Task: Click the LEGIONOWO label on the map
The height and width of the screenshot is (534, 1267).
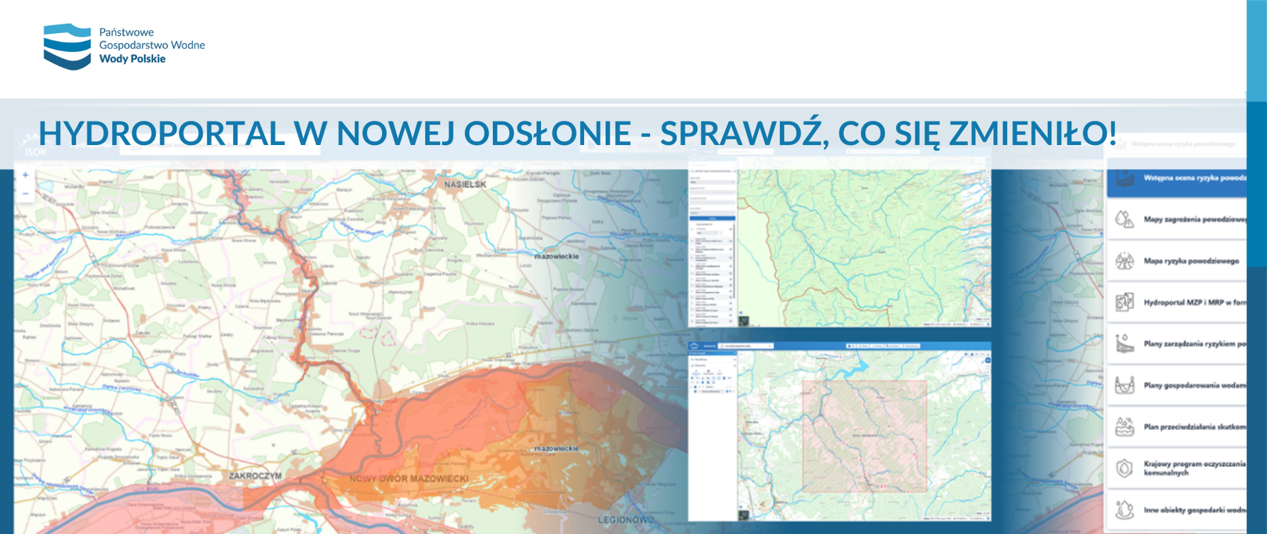Action: tap(625, 519)
